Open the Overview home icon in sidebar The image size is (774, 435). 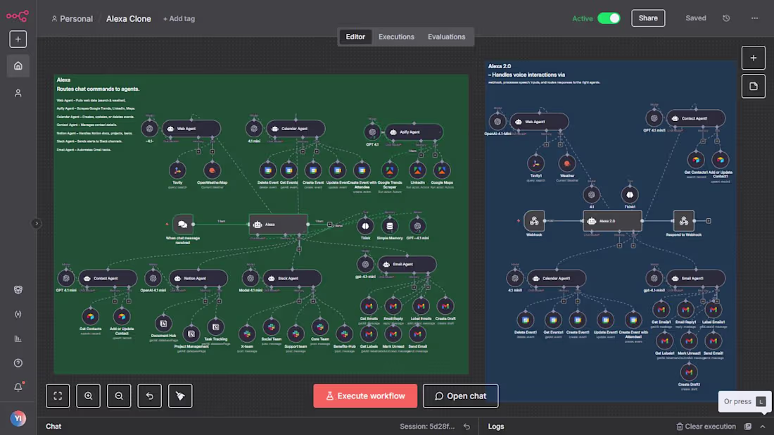18,65
